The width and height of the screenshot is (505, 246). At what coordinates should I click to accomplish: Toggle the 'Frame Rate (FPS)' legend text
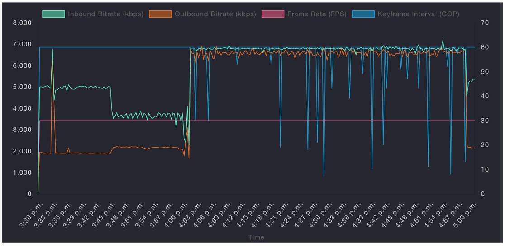(x=317, y=14)
